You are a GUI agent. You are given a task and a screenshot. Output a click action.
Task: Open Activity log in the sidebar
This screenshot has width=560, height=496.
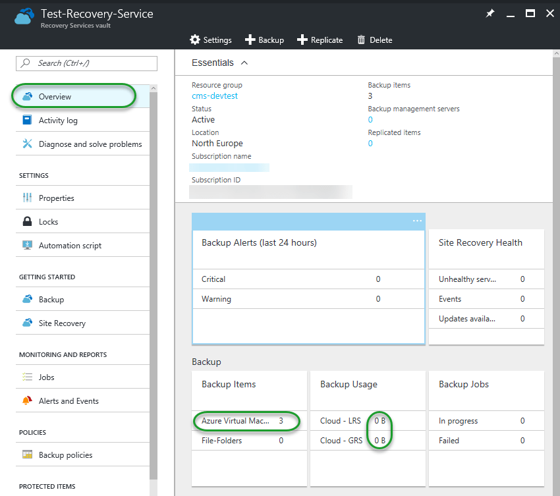click(x=82, y=120)
